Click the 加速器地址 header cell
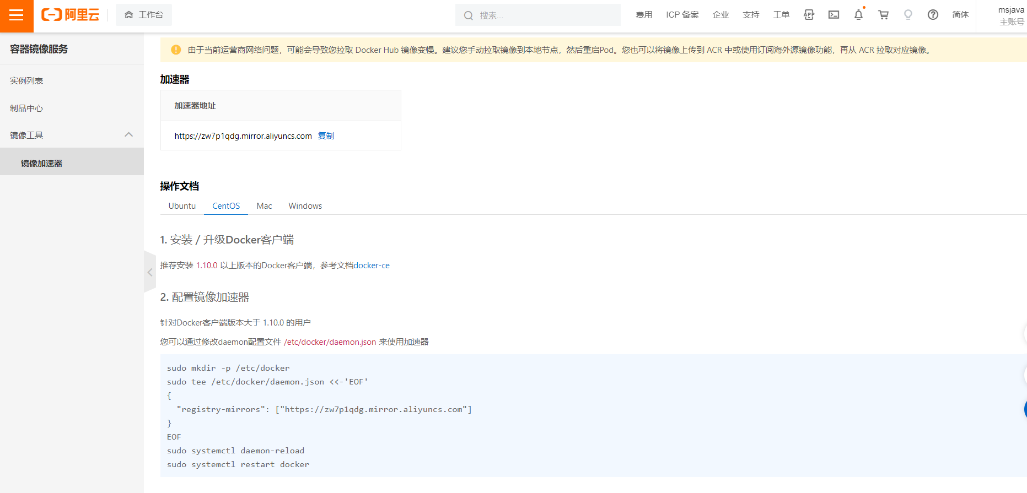This screenshot has width=1027, height=493. [x=281, y=105]
